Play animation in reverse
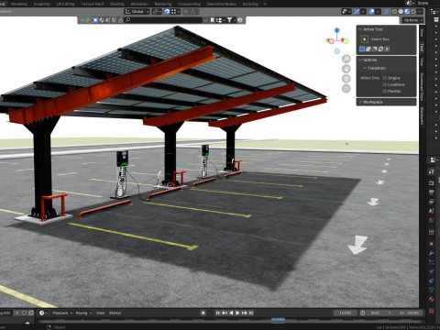Image resolution: width=440 pixels, height=330 pixels. tap(231, 313)
